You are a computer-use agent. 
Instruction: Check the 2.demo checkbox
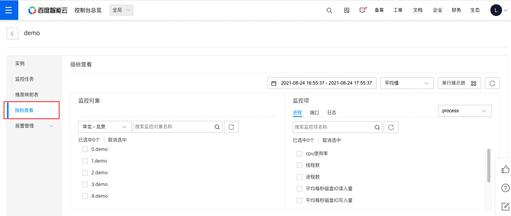point(85,173)
